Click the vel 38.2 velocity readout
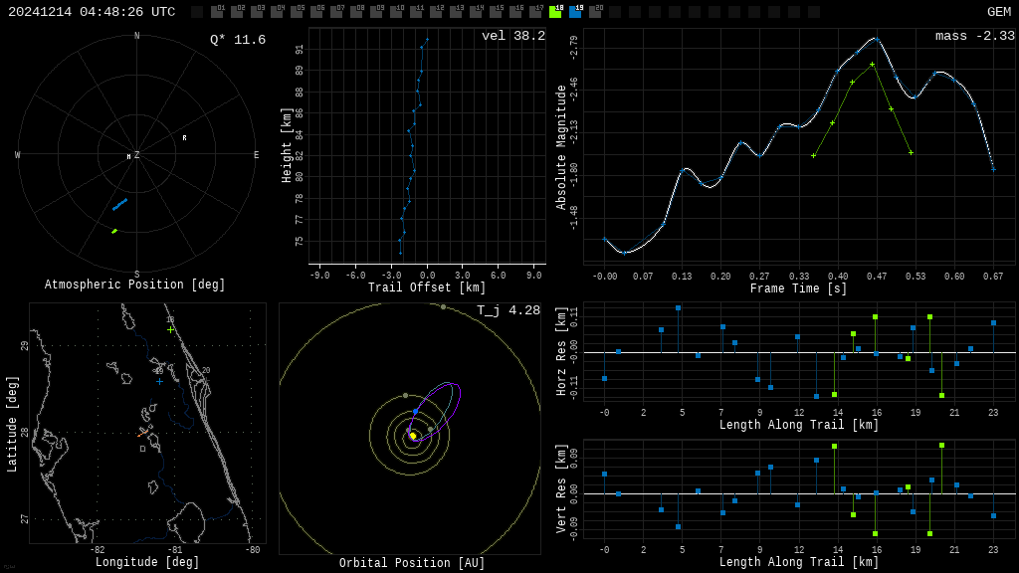Image resolution: width=1019 pixels, height=573 pixels. pyautogui.click(x=512, y=36)
